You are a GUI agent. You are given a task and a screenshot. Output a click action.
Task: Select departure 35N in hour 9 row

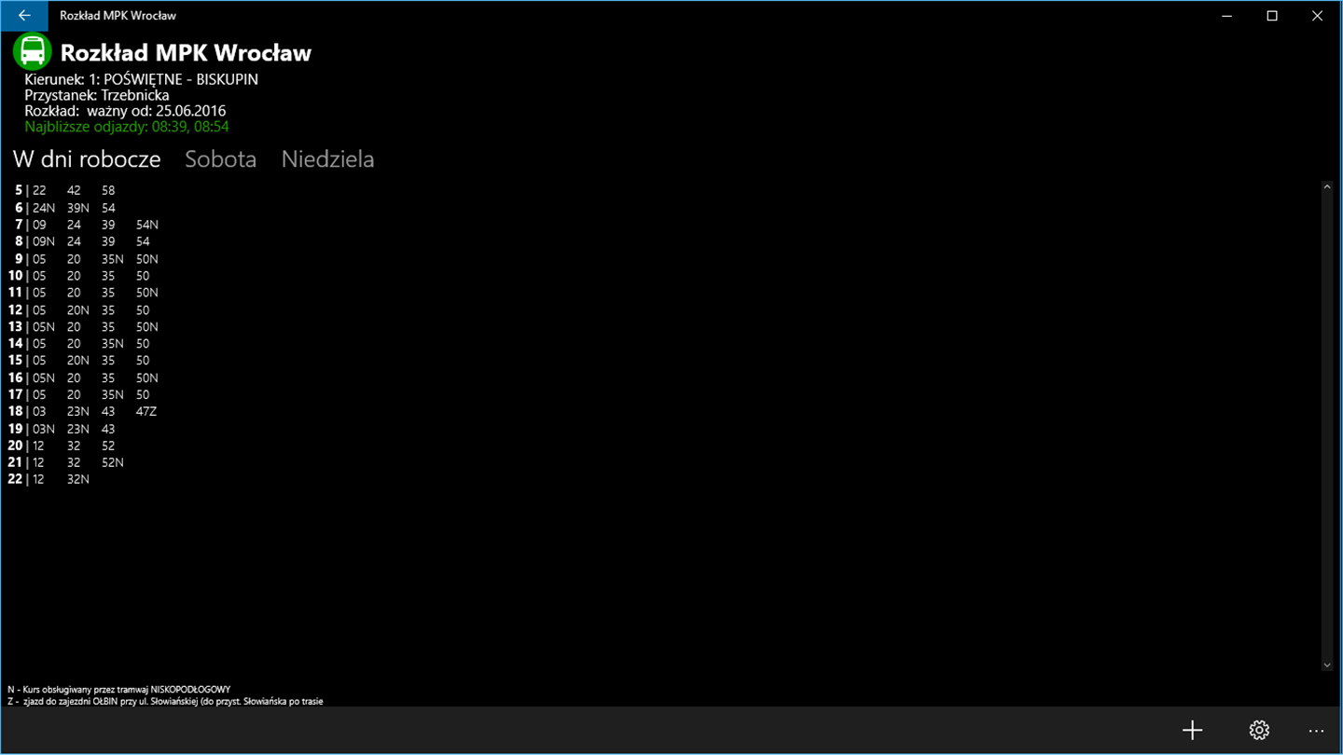pos(113,259)
